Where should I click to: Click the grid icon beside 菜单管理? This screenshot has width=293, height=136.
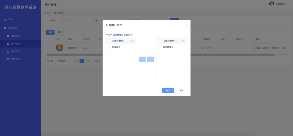[8, 36]
